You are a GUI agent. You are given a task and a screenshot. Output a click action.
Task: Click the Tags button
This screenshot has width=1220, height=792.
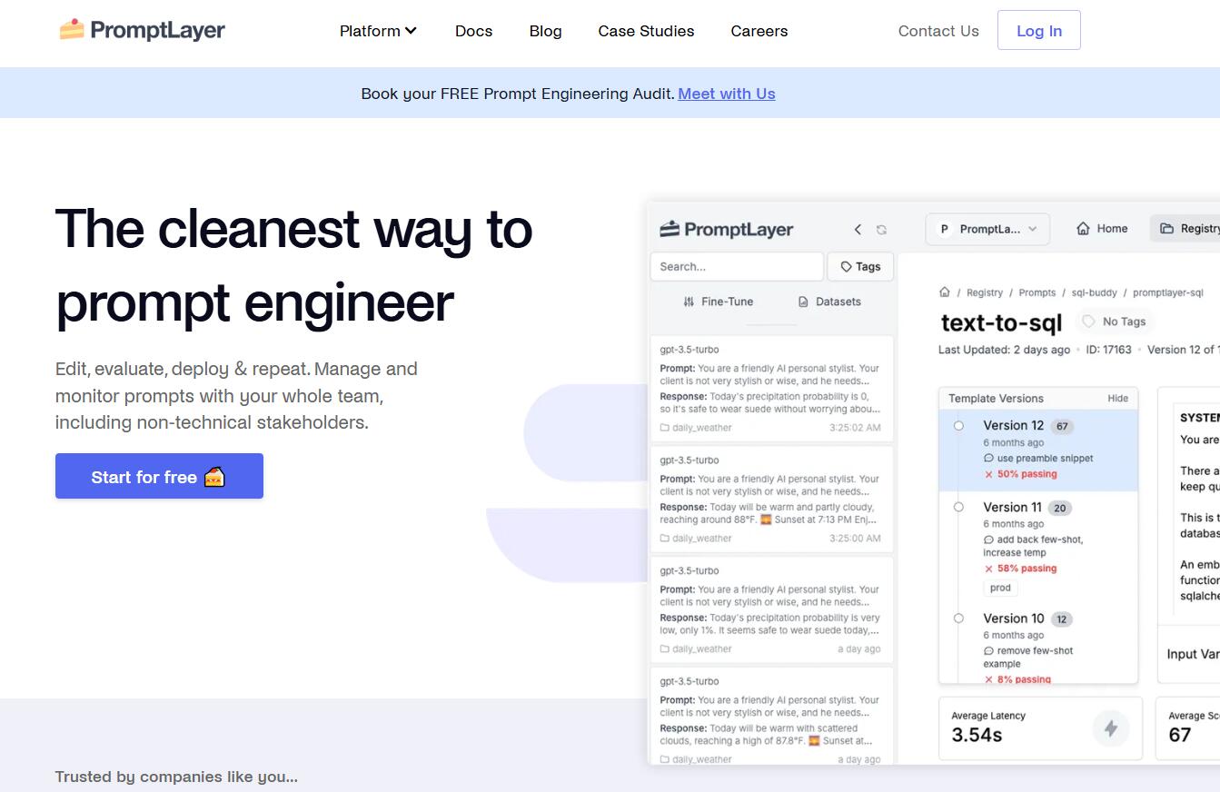click(860, 266)
